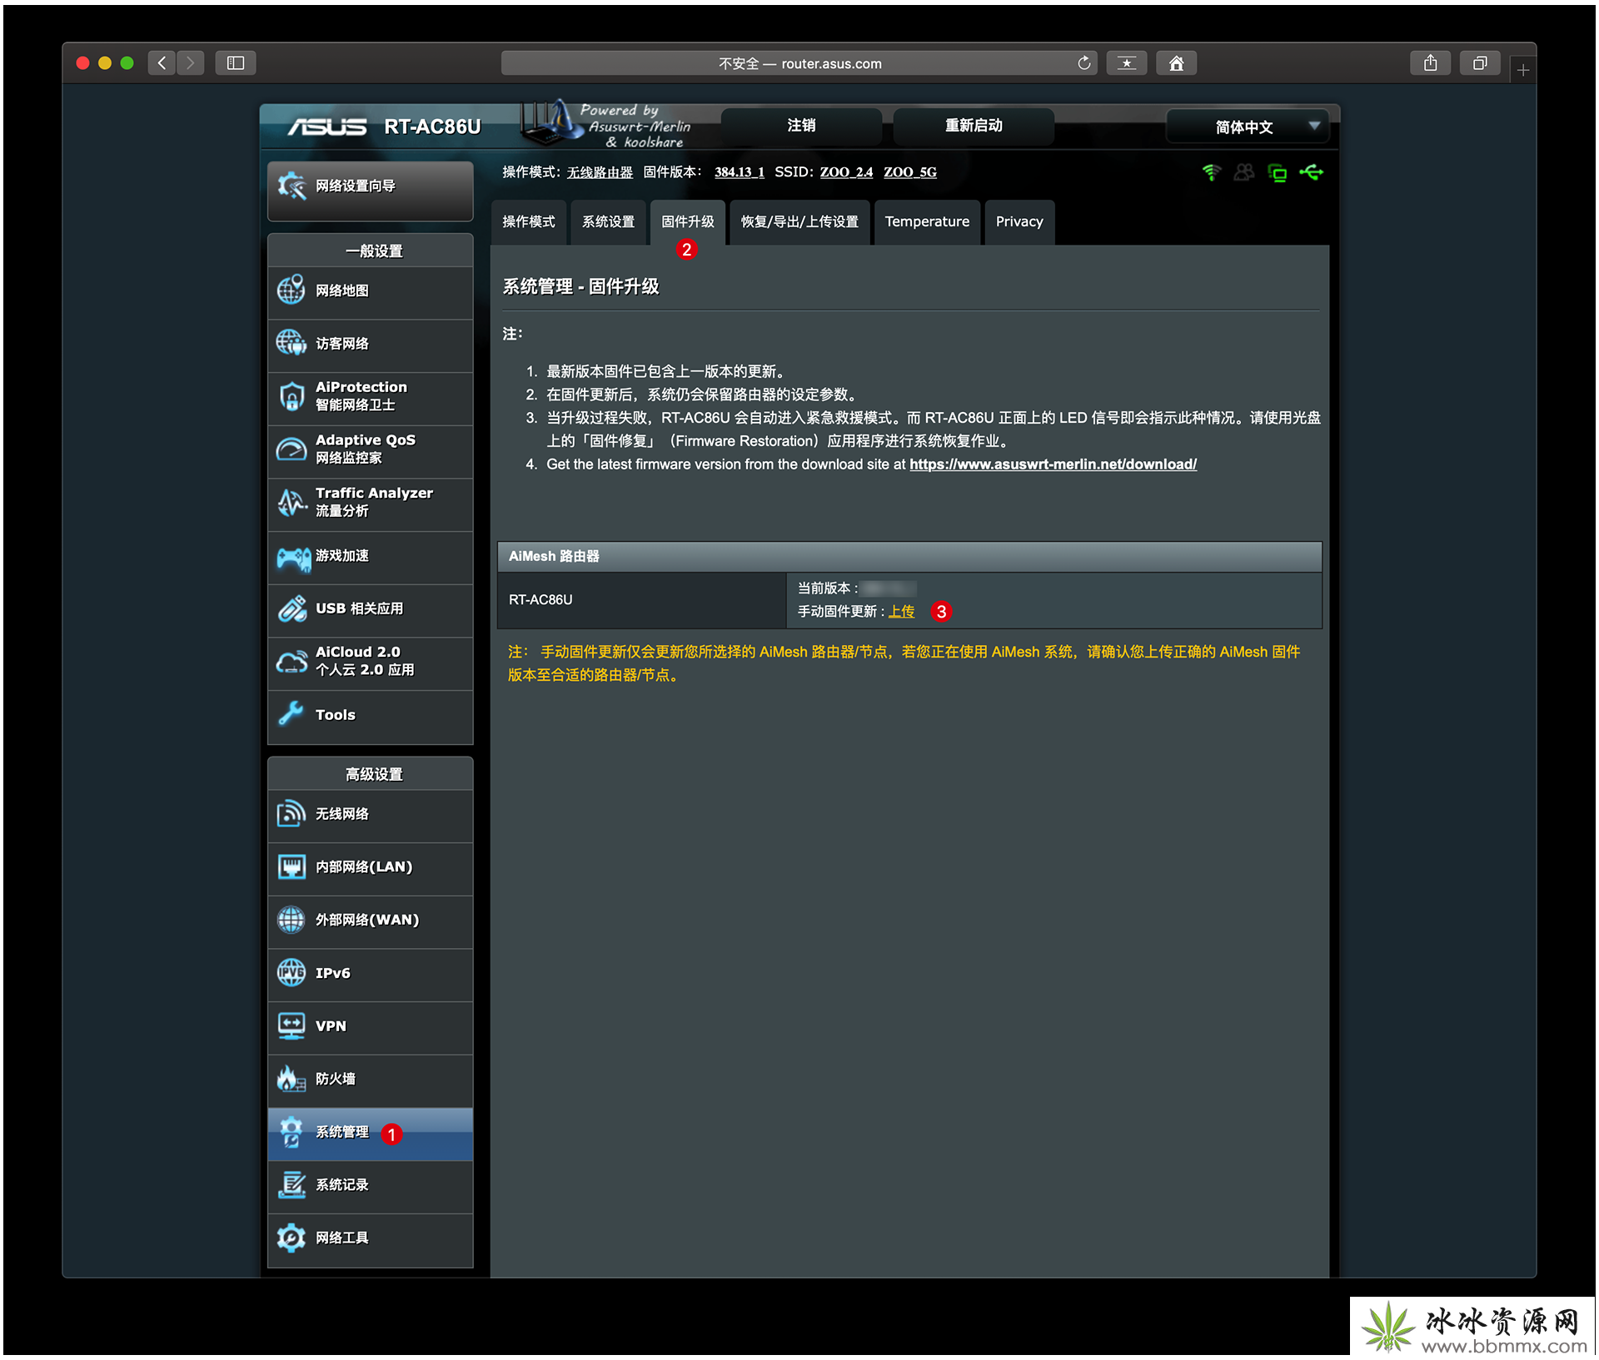Open VPN settings
The height and width of the screenshot is (1360, 1599).
[370, 1027]
